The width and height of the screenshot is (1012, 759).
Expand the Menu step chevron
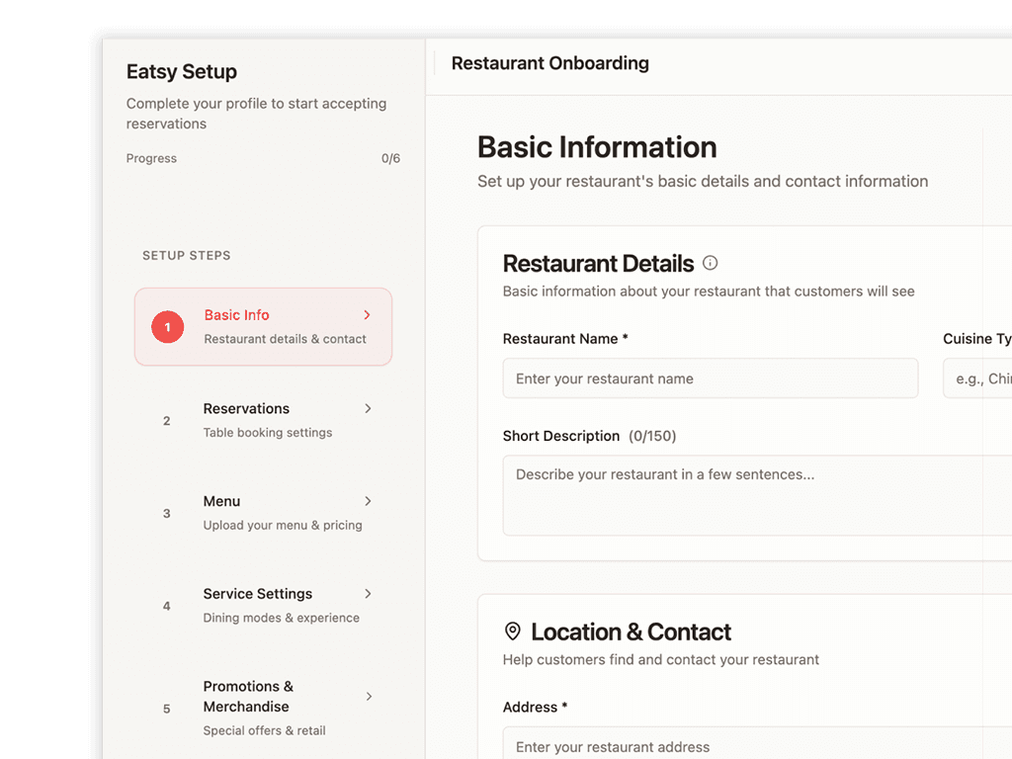pyautogui.click(x=368, y=501)
